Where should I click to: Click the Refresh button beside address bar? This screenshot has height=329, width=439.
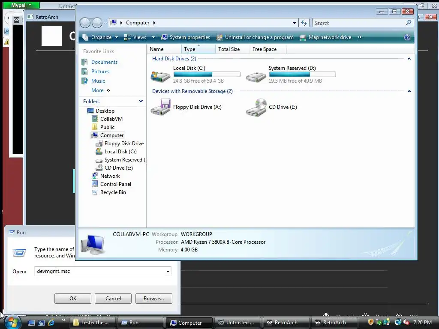[x=304, y=23]
